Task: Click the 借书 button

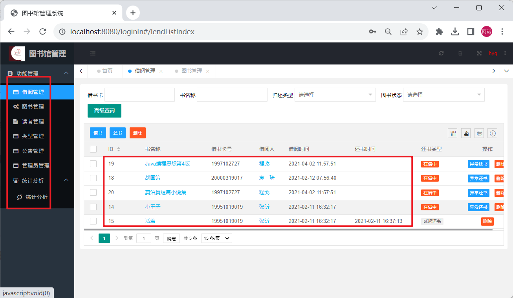Action: pos(98,133)
